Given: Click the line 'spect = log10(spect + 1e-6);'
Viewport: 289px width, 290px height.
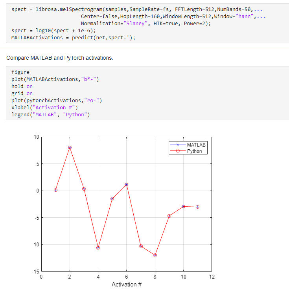Looking at the screenshot, I should click(53, 31).
